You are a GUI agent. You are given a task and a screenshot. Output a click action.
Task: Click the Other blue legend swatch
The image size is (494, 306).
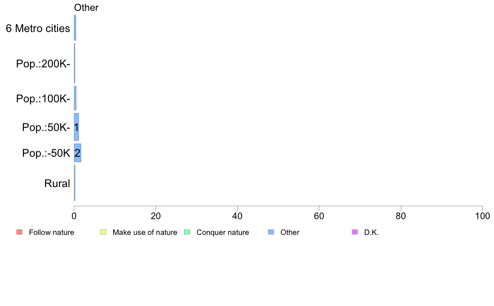[271, 232]
